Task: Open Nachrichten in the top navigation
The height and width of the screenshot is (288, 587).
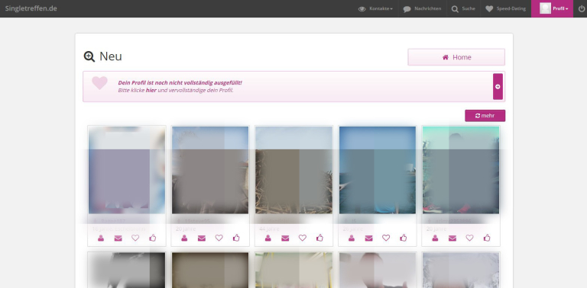Action: [422, 8]
